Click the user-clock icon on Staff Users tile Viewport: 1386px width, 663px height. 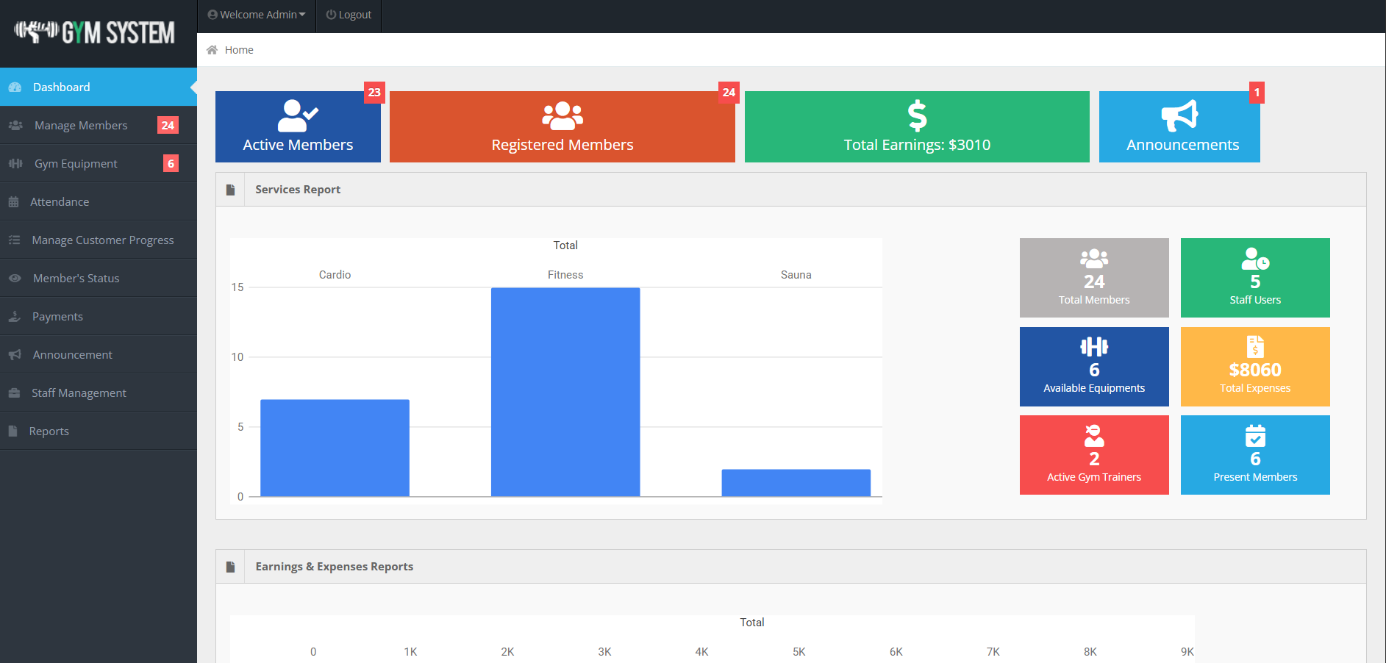(1255, 259)
